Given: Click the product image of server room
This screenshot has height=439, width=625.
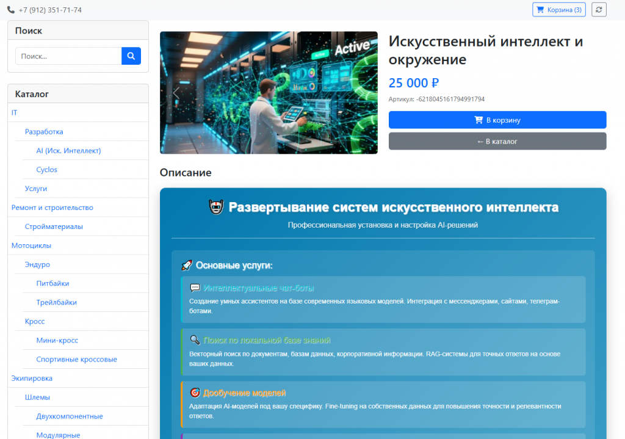Looking at the screenshot, I should (269, 93).
